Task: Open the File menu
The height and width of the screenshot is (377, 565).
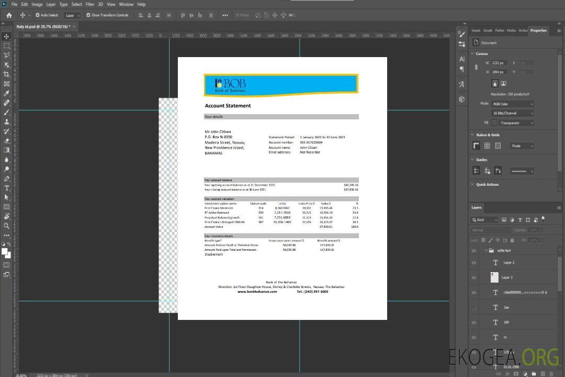Action: 14,4
